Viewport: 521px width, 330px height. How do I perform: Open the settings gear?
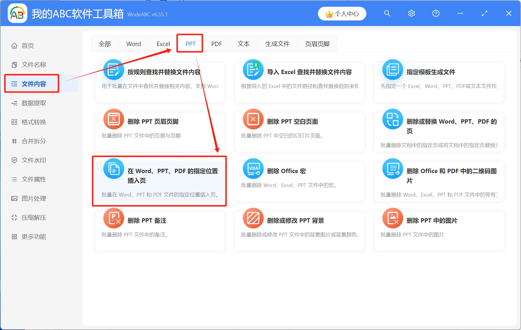tap(411, 13)
